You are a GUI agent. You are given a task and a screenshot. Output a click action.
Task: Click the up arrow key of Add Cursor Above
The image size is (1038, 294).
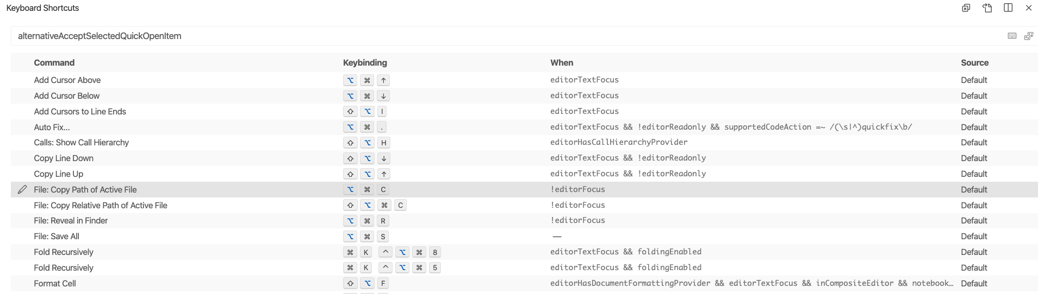(x=383, y=80)
